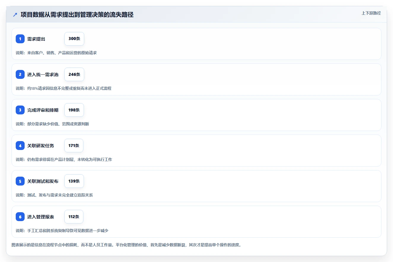Click the 完成评审和排期 step label
Screen dimensions: 393x262
tap(43, 110)
